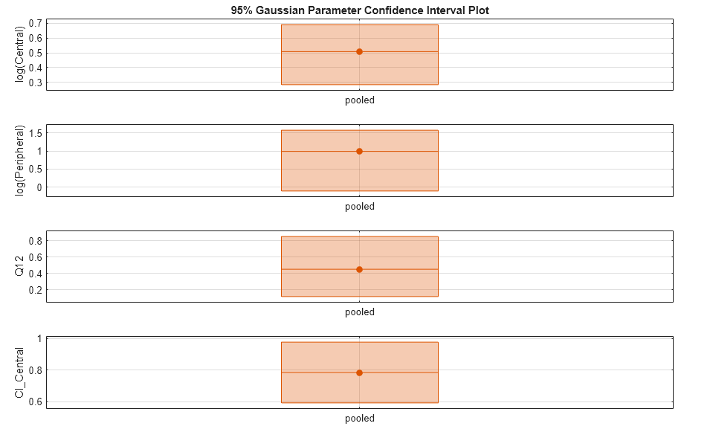Click the 1.5 tick on log(Peripheral) axis

pyautogui.click(x=33, y=133)
